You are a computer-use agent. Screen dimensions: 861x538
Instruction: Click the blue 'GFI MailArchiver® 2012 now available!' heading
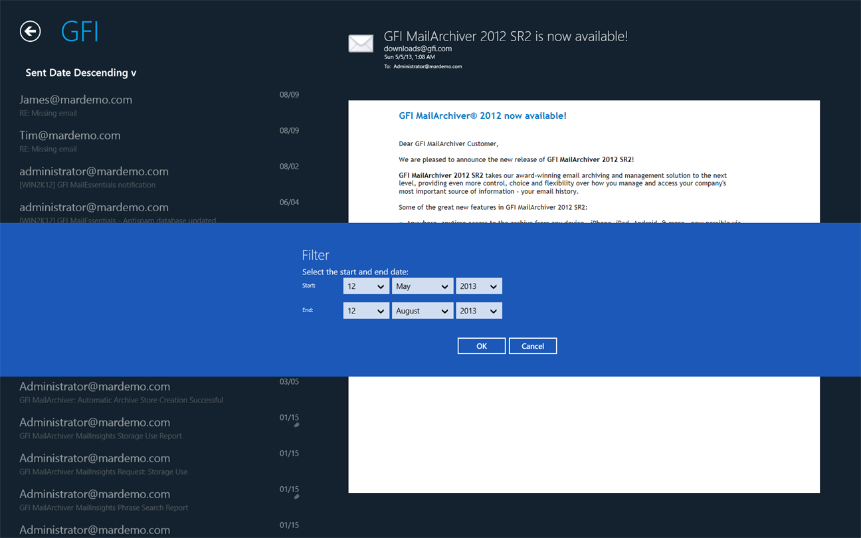click(482, 116)
